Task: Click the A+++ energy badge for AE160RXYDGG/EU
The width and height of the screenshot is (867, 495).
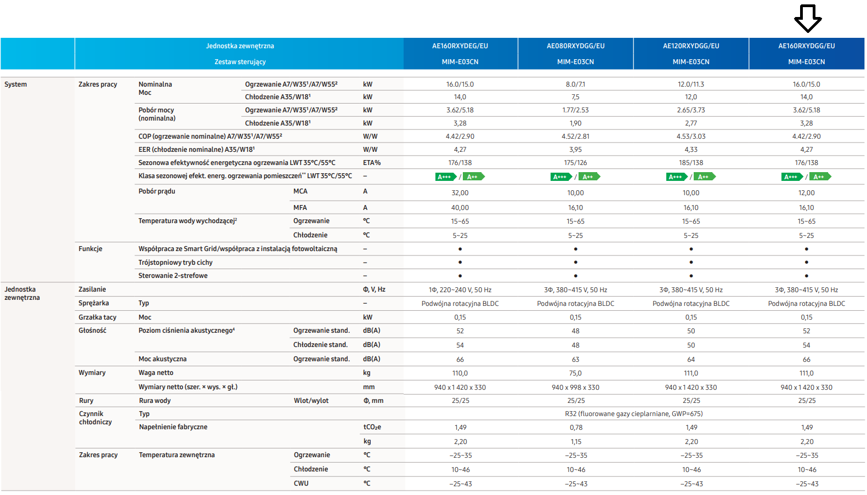Action: (792, 177)
